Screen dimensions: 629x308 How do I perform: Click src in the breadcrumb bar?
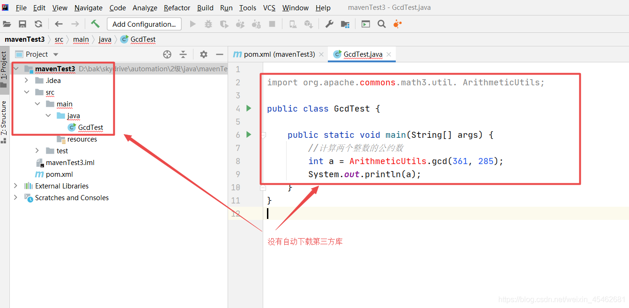(x=59, y=39)
